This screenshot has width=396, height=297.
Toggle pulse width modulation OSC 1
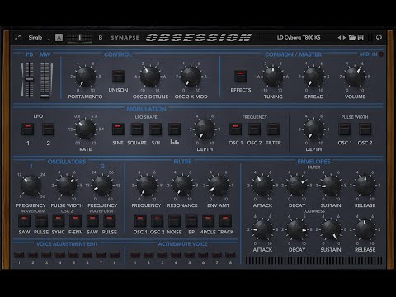tap(345, 129)
